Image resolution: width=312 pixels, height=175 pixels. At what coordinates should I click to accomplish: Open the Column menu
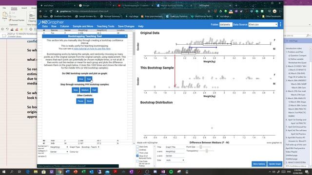point(64,26)
